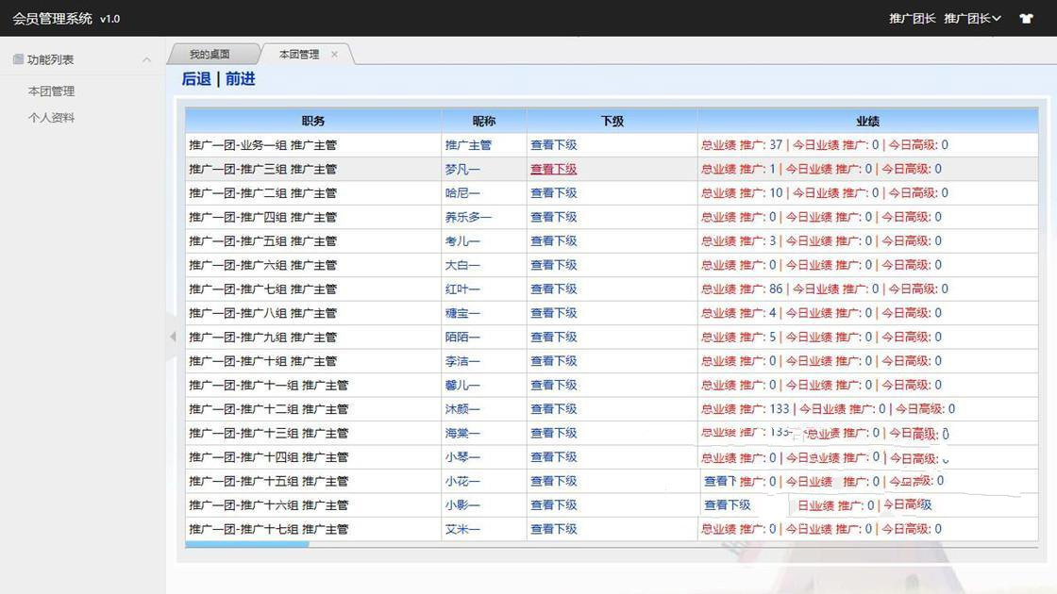Click 查看下级 for 哈尼一
Viewport: 1057px width, 594px height.
pos(553,192)
